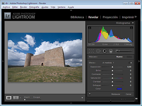The height and width of the screenshot is (106, 142).
Task: Collapse the Histograma panel triangle
Action: (133, 23)
